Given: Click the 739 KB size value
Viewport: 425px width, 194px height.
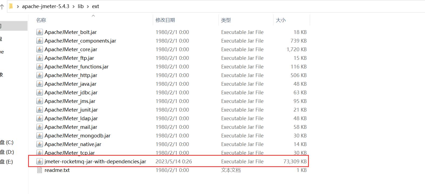Looking at the screenshot, I should tap(299, 41).
